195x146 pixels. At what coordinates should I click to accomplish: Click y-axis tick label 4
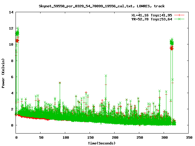(x=12, y=93)
